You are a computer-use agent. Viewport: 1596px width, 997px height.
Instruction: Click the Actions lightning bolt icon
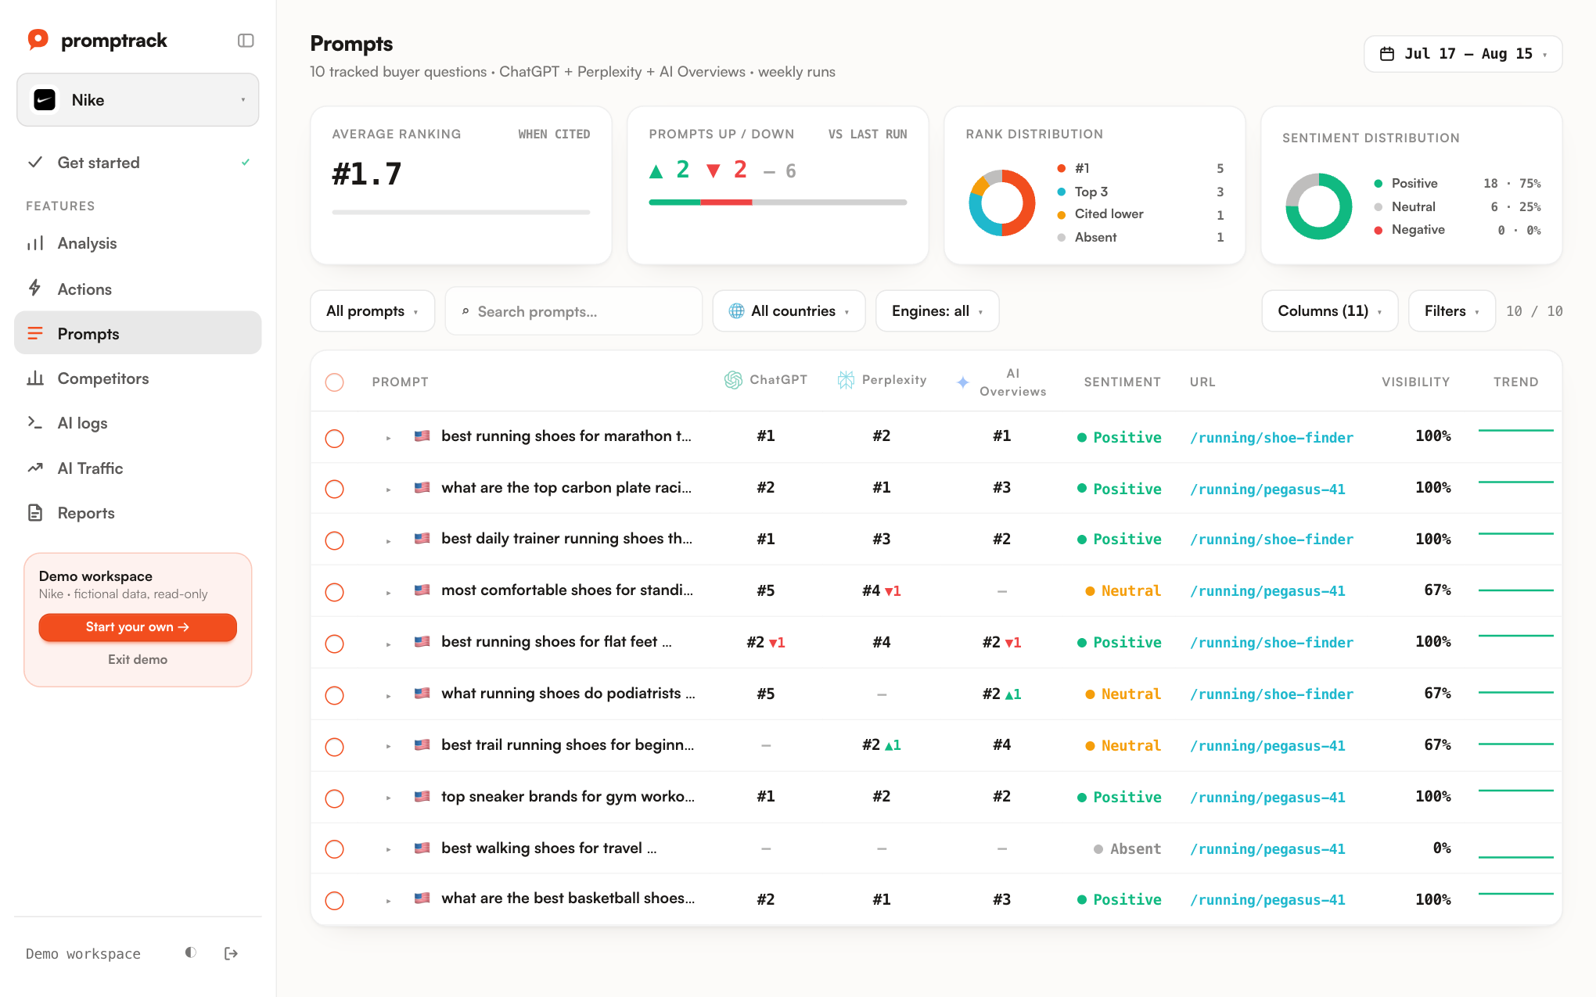pyautogui.click(x=35, y=289)
